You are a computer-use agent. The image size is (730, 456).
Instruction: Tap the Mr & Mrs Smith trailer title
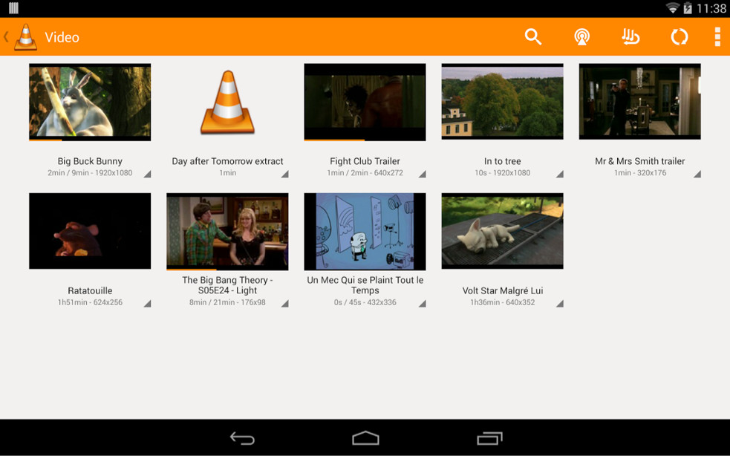639,161
